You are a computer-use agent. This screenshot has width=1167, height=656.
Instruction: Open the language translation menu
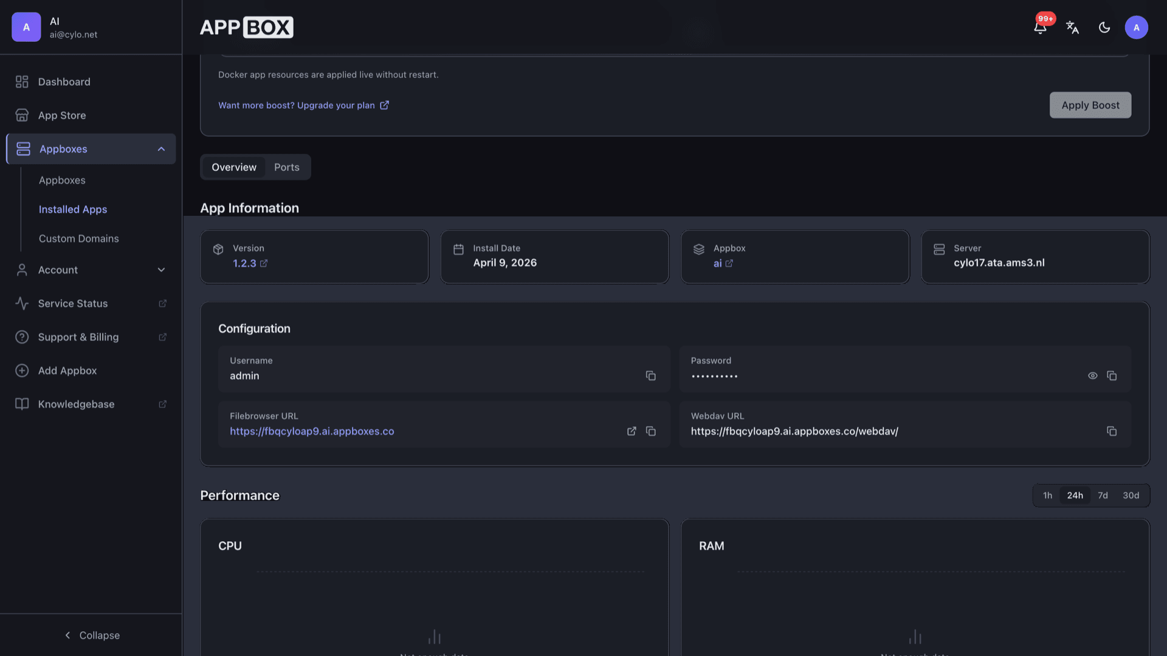click(x=1072, y=27)
